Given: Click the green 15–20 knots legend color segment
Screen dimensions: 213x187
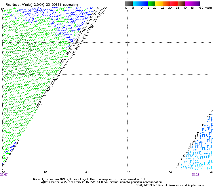Looking at the screenshot, I should [x=151, y=3].
